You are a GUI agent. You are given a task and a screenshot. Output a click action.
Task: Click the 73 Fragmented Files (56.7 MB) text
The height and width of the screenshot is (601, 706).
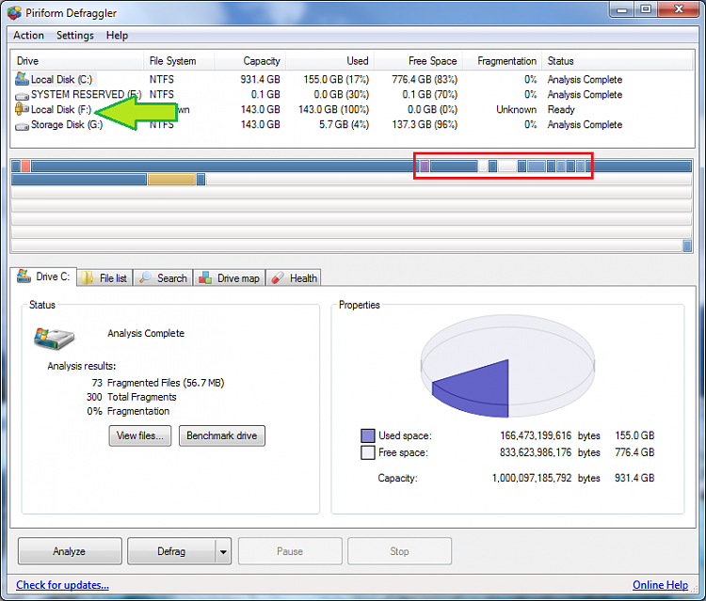[158, 383]
